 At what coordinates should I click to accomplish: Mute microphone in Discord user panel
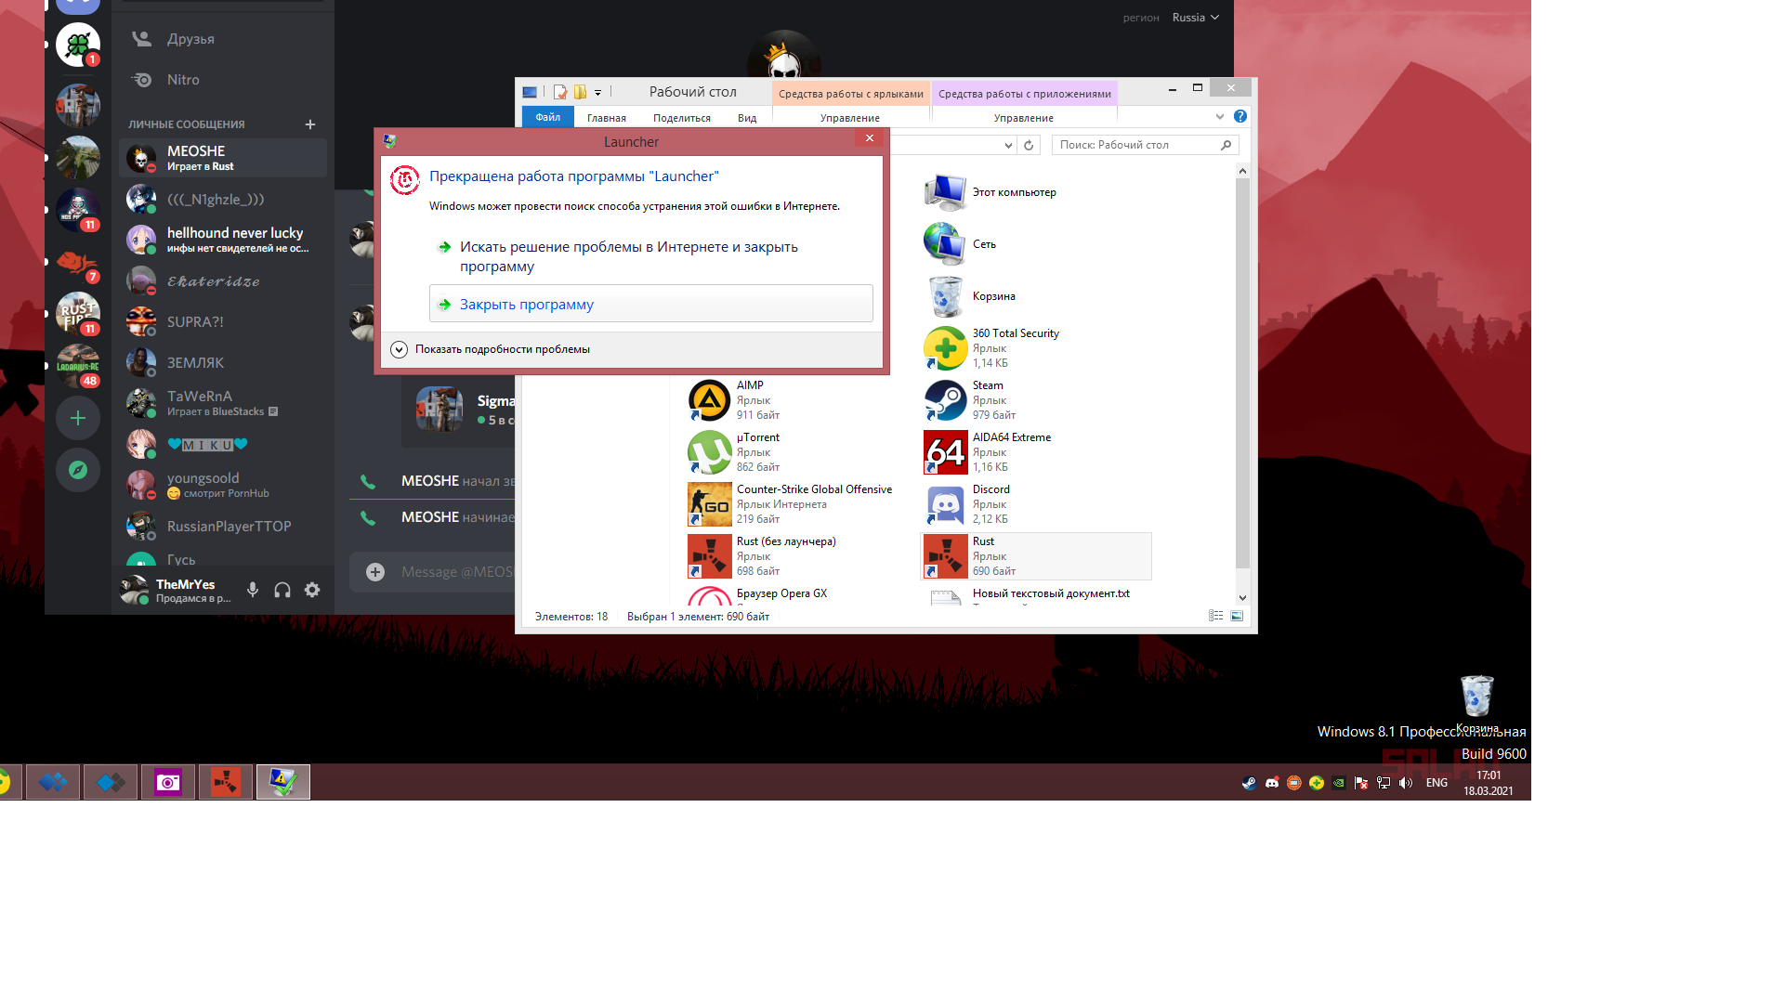(253, 590)
